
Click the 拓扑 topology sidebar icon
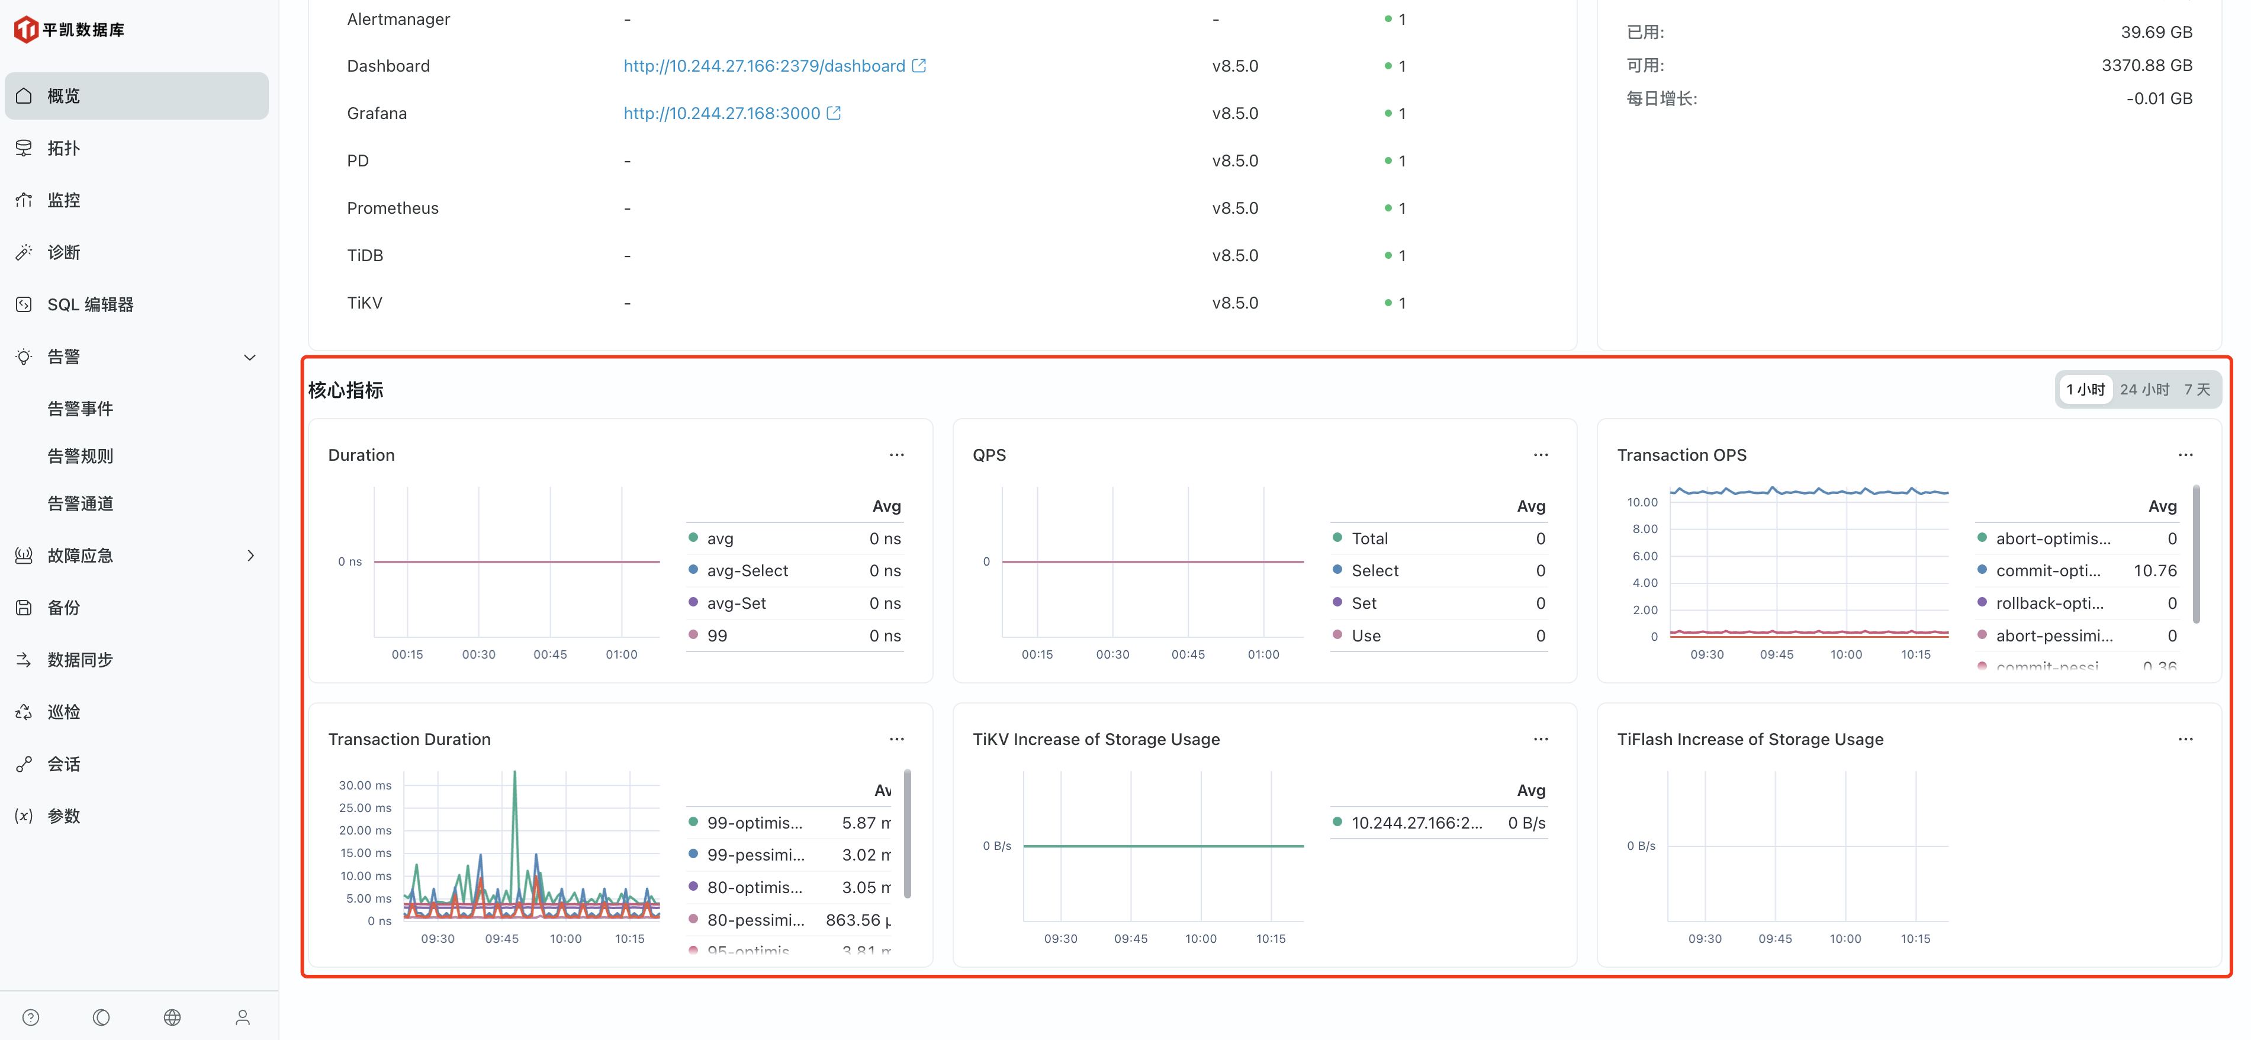point(24,147)
